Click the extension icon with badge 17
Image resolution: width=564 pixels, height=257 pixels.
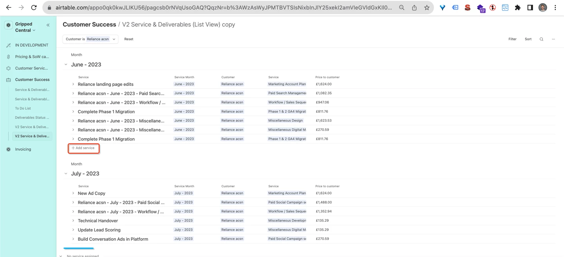click(481, 8)
